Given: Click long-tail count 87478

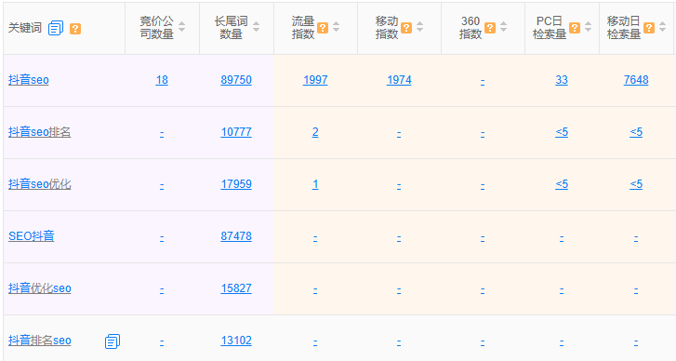Looking at the screenshot, I should click(236, 236).
